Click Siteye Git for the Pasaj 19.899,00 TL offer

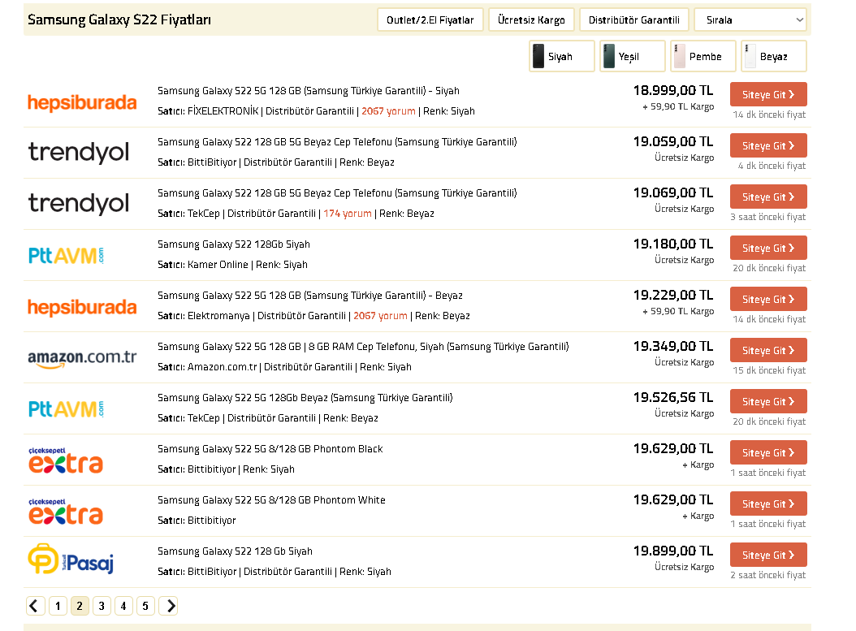pos(768,555)
